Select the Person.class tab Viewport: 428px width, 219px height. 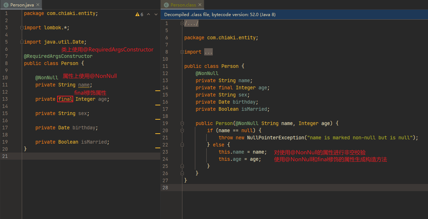coord(183,5)
